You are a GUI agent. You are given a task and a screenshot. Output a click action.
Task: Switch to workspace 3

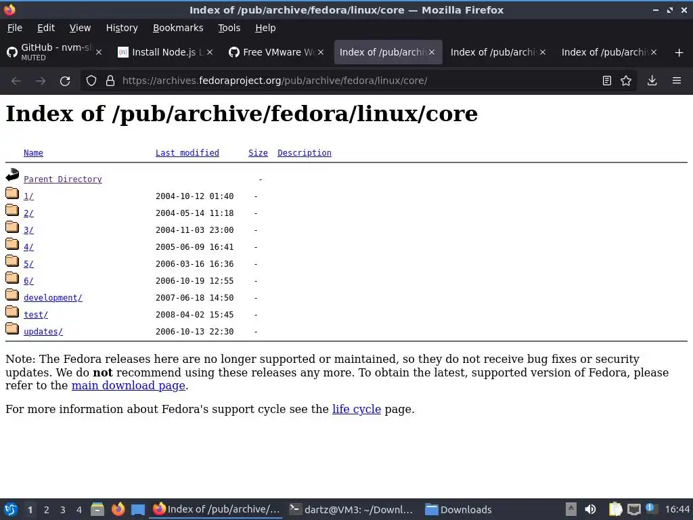point(63,510)
